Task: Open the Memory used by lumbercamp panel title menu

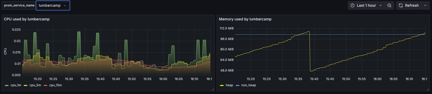Action: coord(245,19)
